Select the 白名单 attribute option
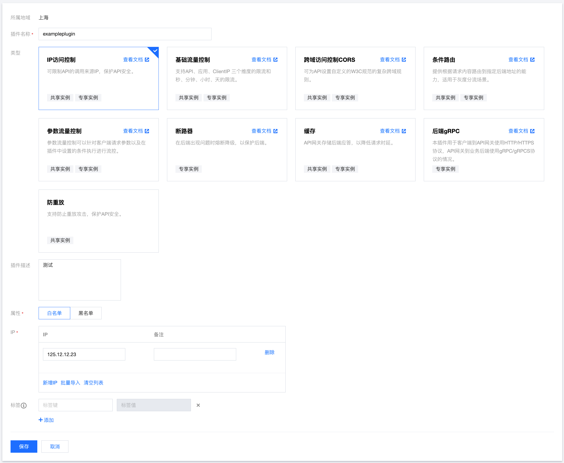564x463 pixels. point(54,313)
